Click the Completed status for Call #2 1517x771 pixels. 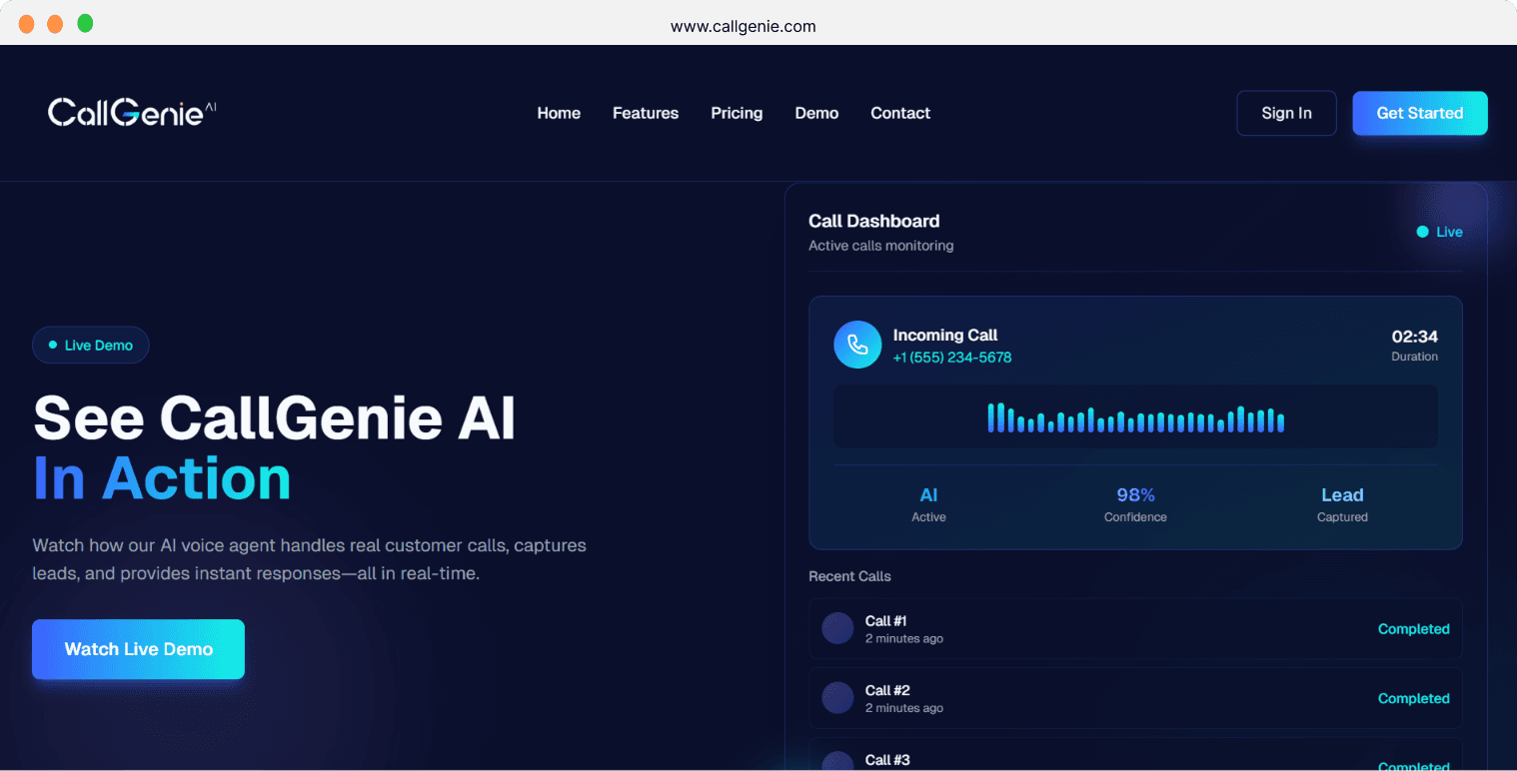[1413, 698]
